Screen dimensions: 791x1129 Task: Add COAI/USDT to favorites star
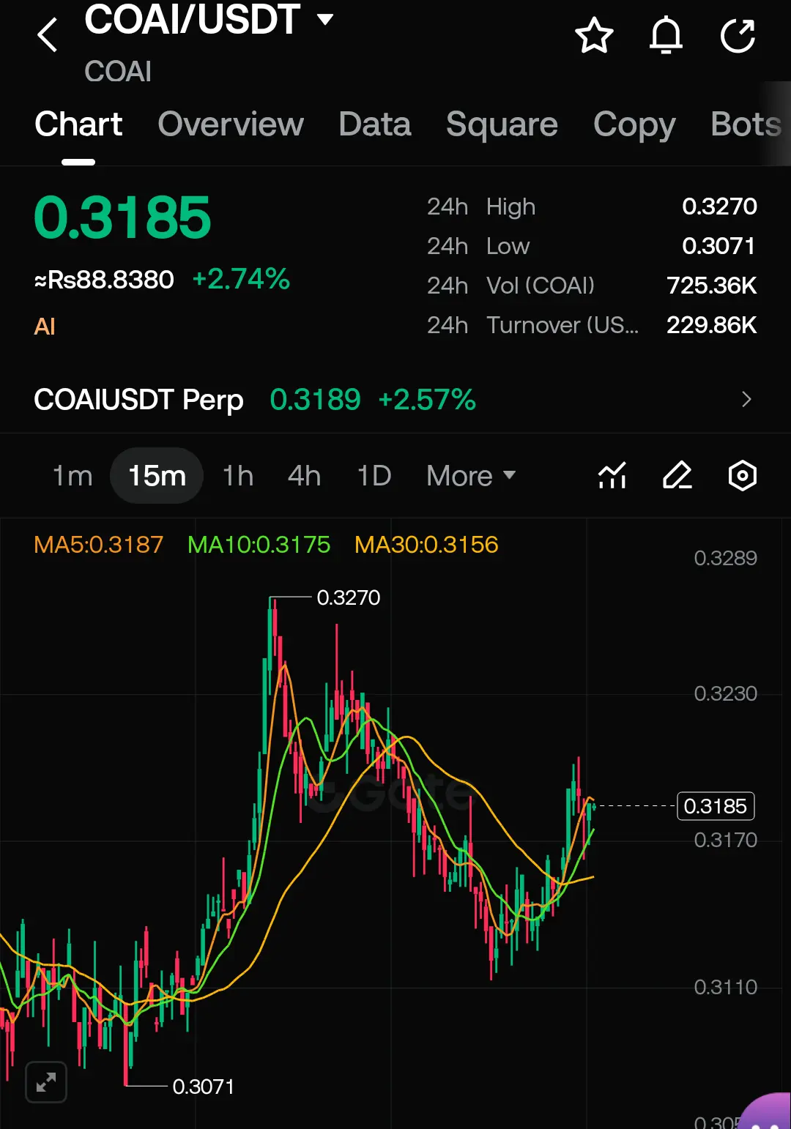tap(594, 36)
